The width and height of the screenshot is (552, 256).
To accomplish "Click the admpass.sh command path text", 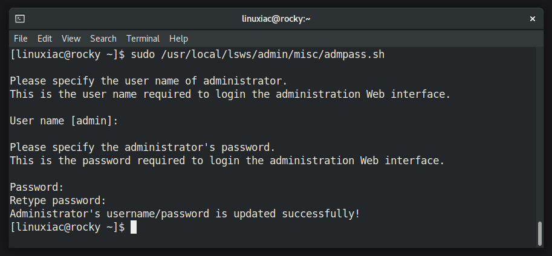I will (273, 55).
